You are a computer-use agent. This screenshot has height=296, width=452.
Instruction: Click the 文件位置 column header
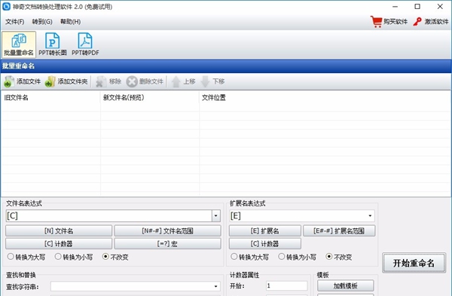click(x=325, y=98)
